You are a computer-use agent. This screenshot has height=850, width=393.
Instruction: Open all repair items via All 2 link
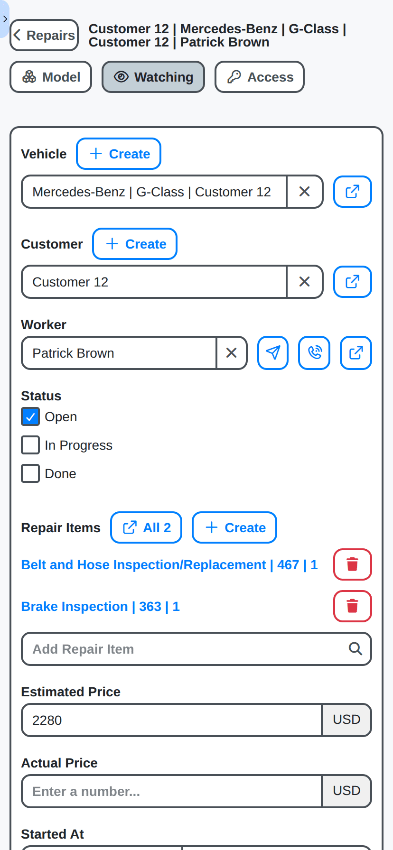tap(146, 527)
